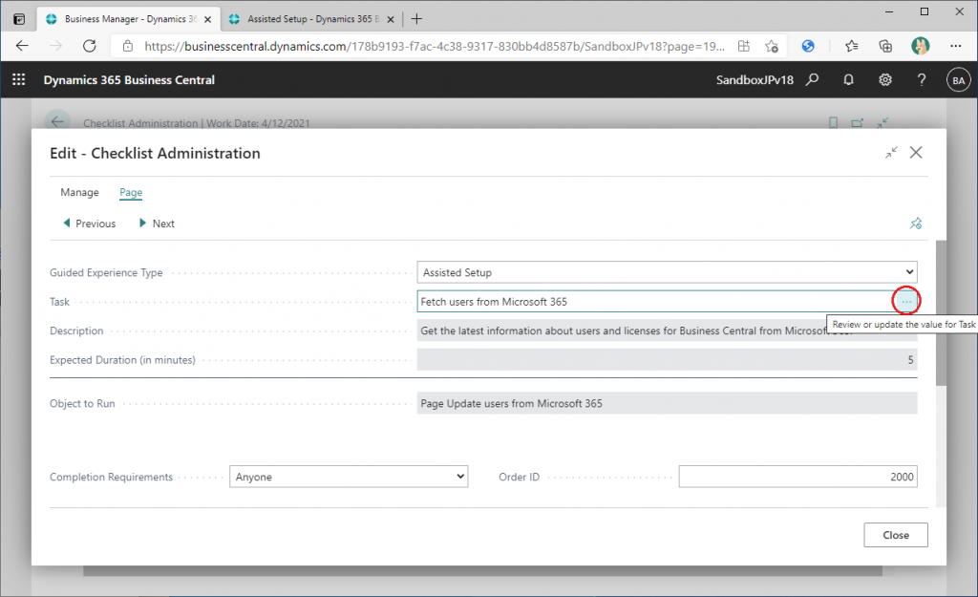Click the Order ID input field
This screenshot has width=978, height=597.
pos(797,477)
